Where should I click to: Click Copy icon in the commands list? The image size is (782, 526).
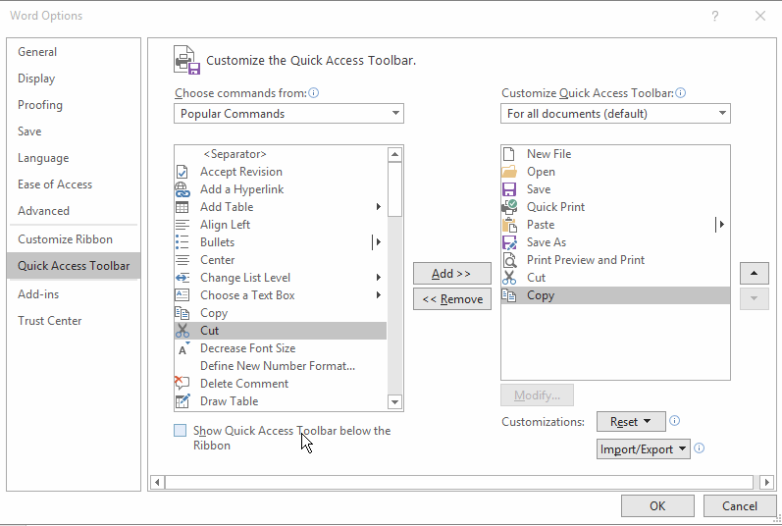[182, 313]
